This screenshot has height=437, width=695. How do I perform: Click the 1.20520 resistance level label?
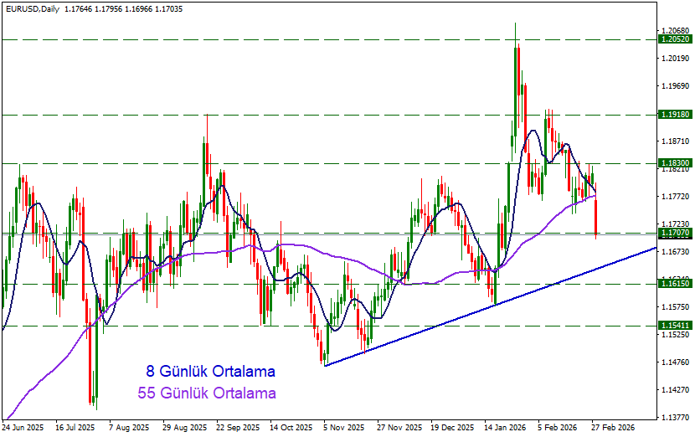tap(675, 39)
